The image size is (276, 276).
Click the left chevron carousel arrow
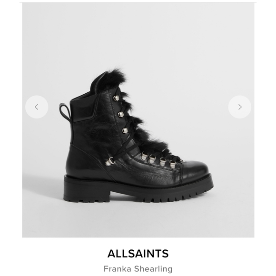37,107
